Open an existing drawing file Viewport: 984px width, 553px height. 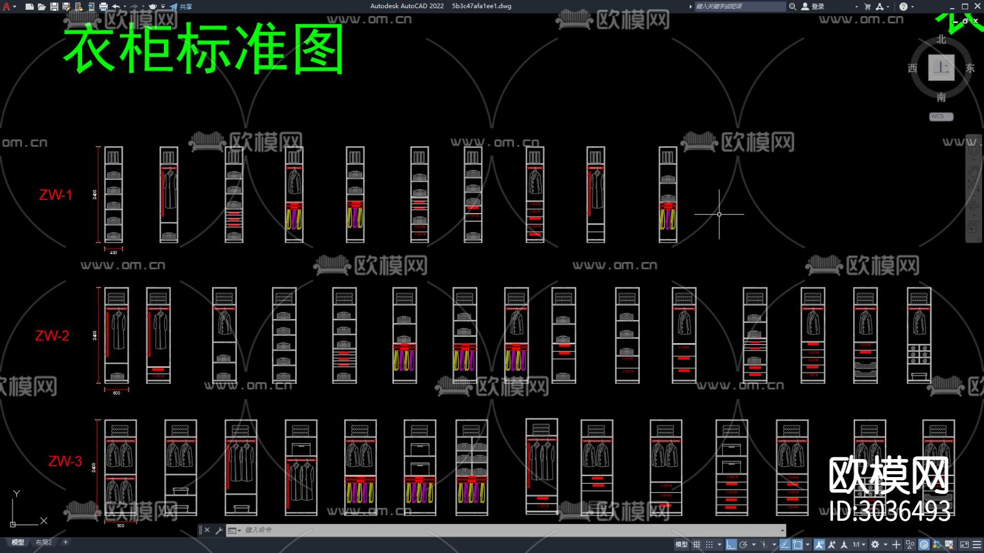[x=42, y=7]
